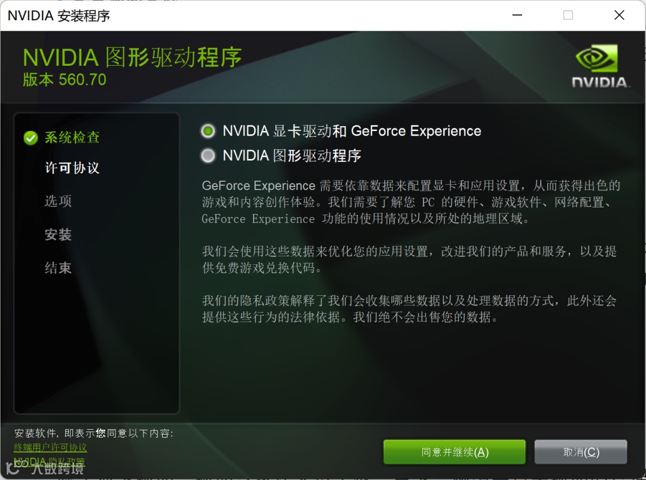Click the green checkmark beside 系统检查

[31, 138]
